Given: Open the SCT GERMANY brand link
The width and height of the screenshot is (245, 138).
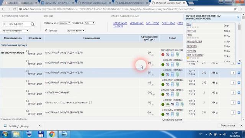Looking at the screenshot, I should pos(195,55).
